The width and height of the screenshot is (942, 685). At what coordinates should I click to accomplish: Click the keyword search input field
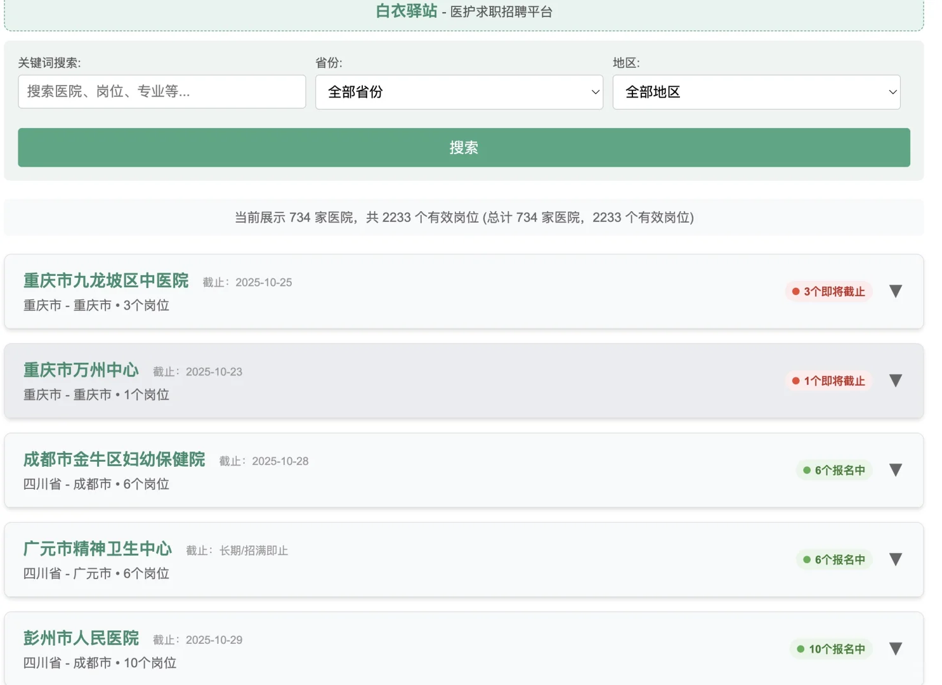point(162,92)
